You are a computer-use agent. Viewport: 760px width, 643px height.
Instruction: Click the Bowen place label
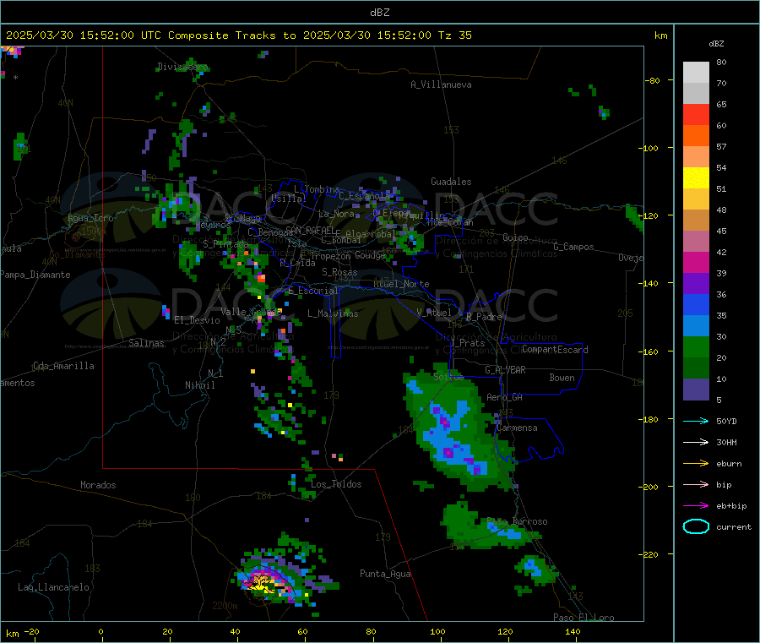(562, 377)
